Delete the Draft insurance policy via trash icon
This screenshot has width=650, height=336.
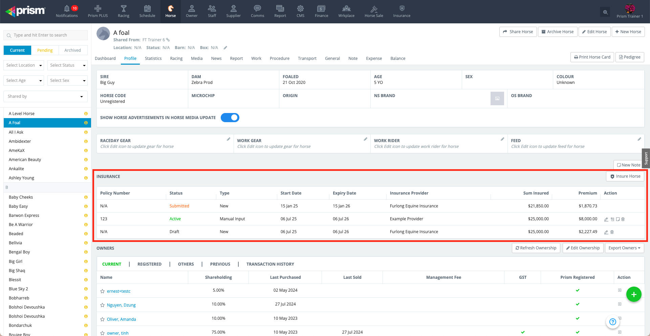(612, 232)
